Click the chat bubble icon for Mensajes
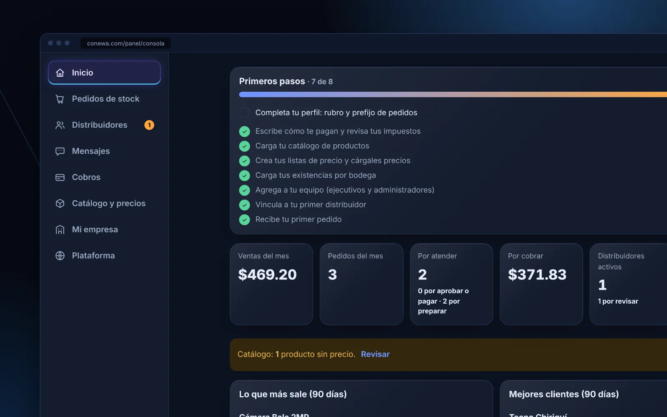The image size is (667, 417). (x=60, y=151)
